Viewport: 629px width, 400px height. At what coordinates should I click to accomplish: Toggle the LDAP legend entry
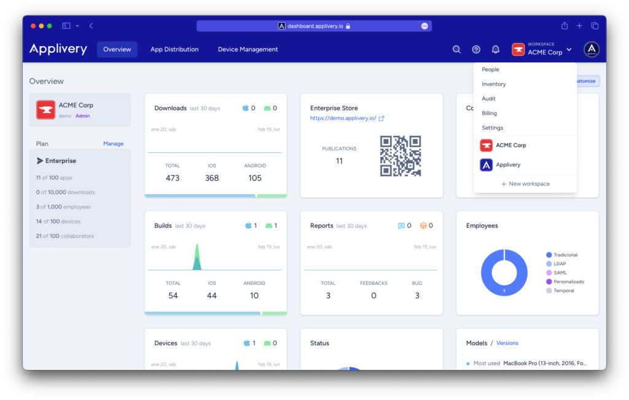[556, 264]
